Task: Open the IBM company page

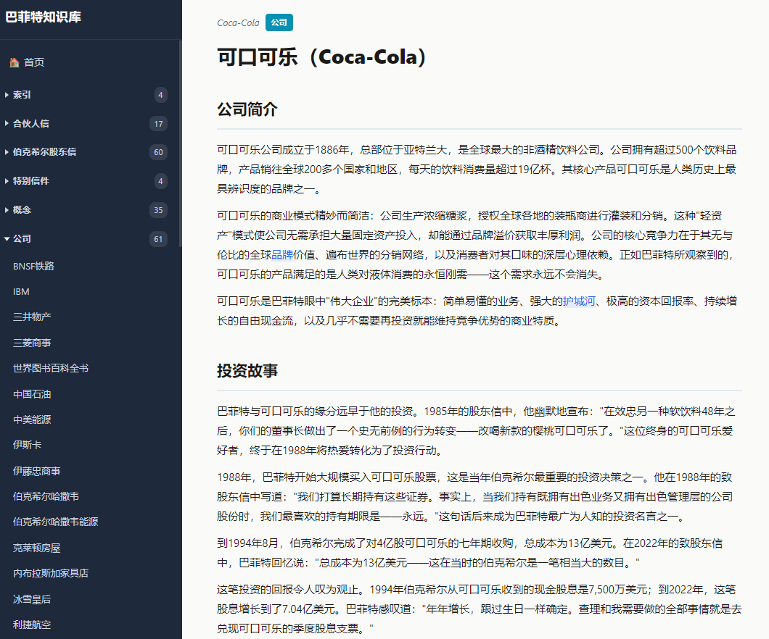Action: pyautogui.click(x=21, y=292)
